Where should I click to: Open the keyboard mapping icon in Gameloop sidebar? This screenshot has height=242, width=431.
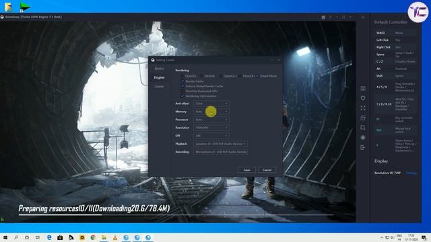point(363,88)
